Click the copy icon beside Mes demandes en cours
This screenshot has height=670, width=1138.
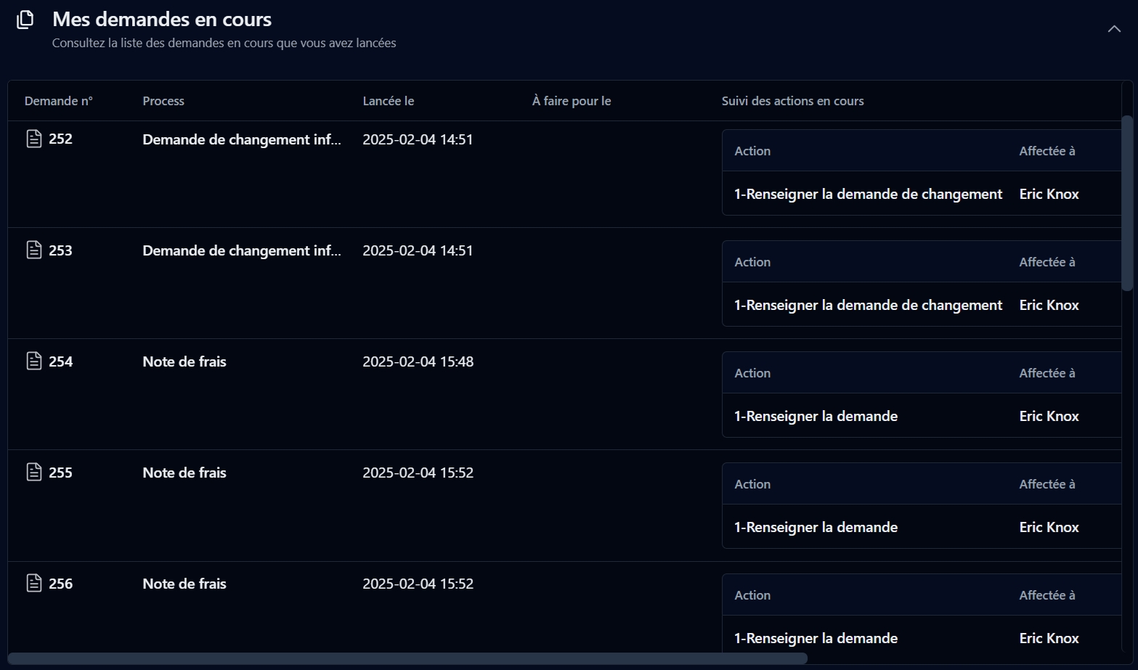tap(25, 20)
